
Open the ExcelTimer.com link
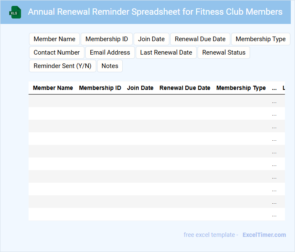click(x=264, y=235)
